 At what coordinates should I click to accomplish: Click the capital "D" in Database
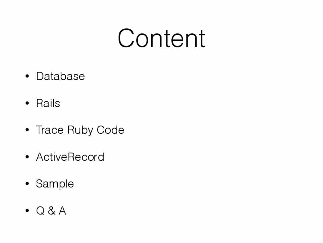click(40, 76)
